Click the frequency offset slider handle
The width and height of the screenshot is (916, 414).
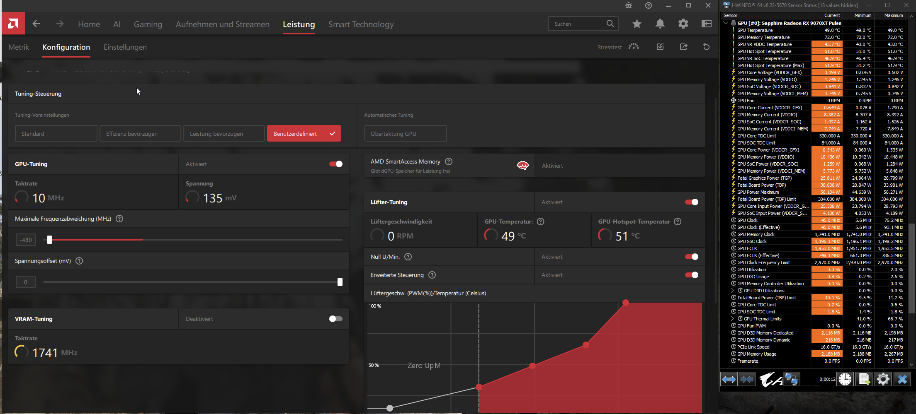click(x=49, y=240)
